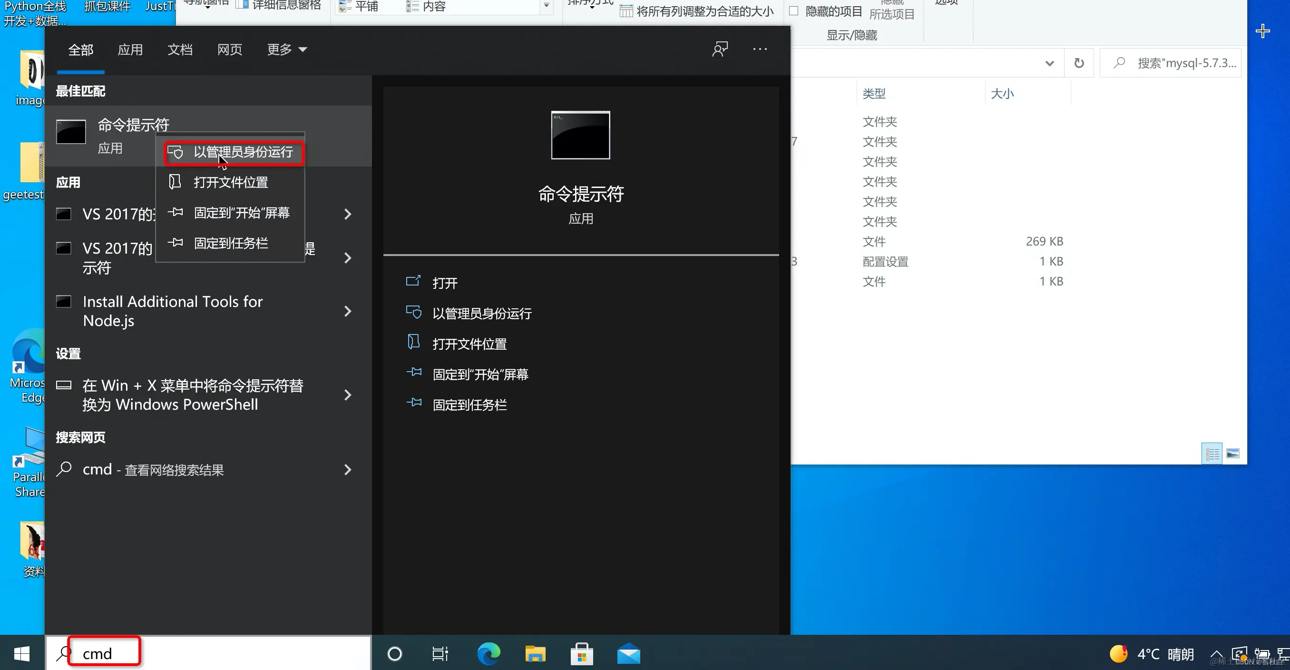Open Mail from the taskbar
This screenshot has height=670, width=1290.
click(628, 654)
